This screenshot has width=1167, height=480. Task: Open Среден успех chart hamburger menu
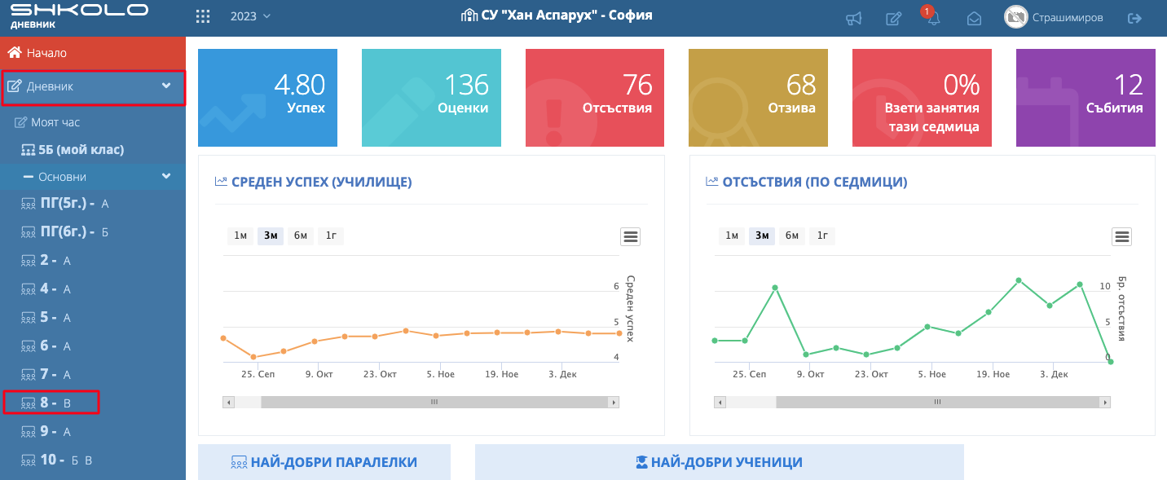coord(630,236)
